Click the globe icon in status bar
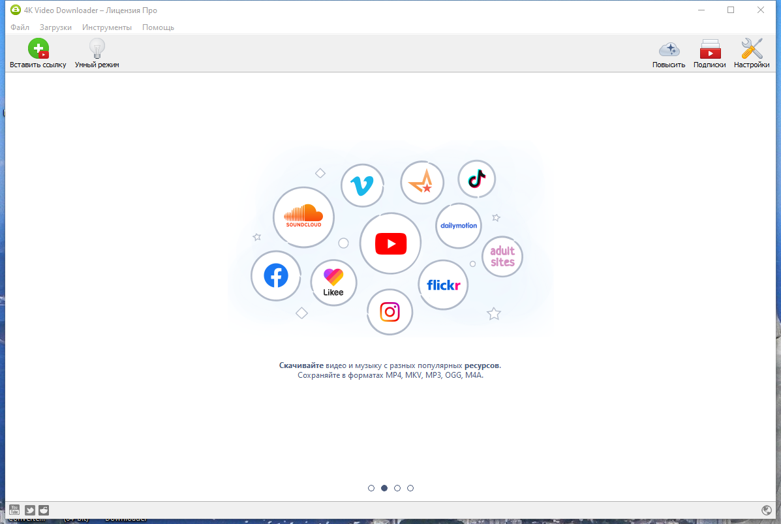The width and height of the screenshot is (781, 524). tap(767, 510)
